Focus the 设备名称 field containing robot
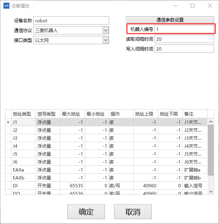 (71, 20)
